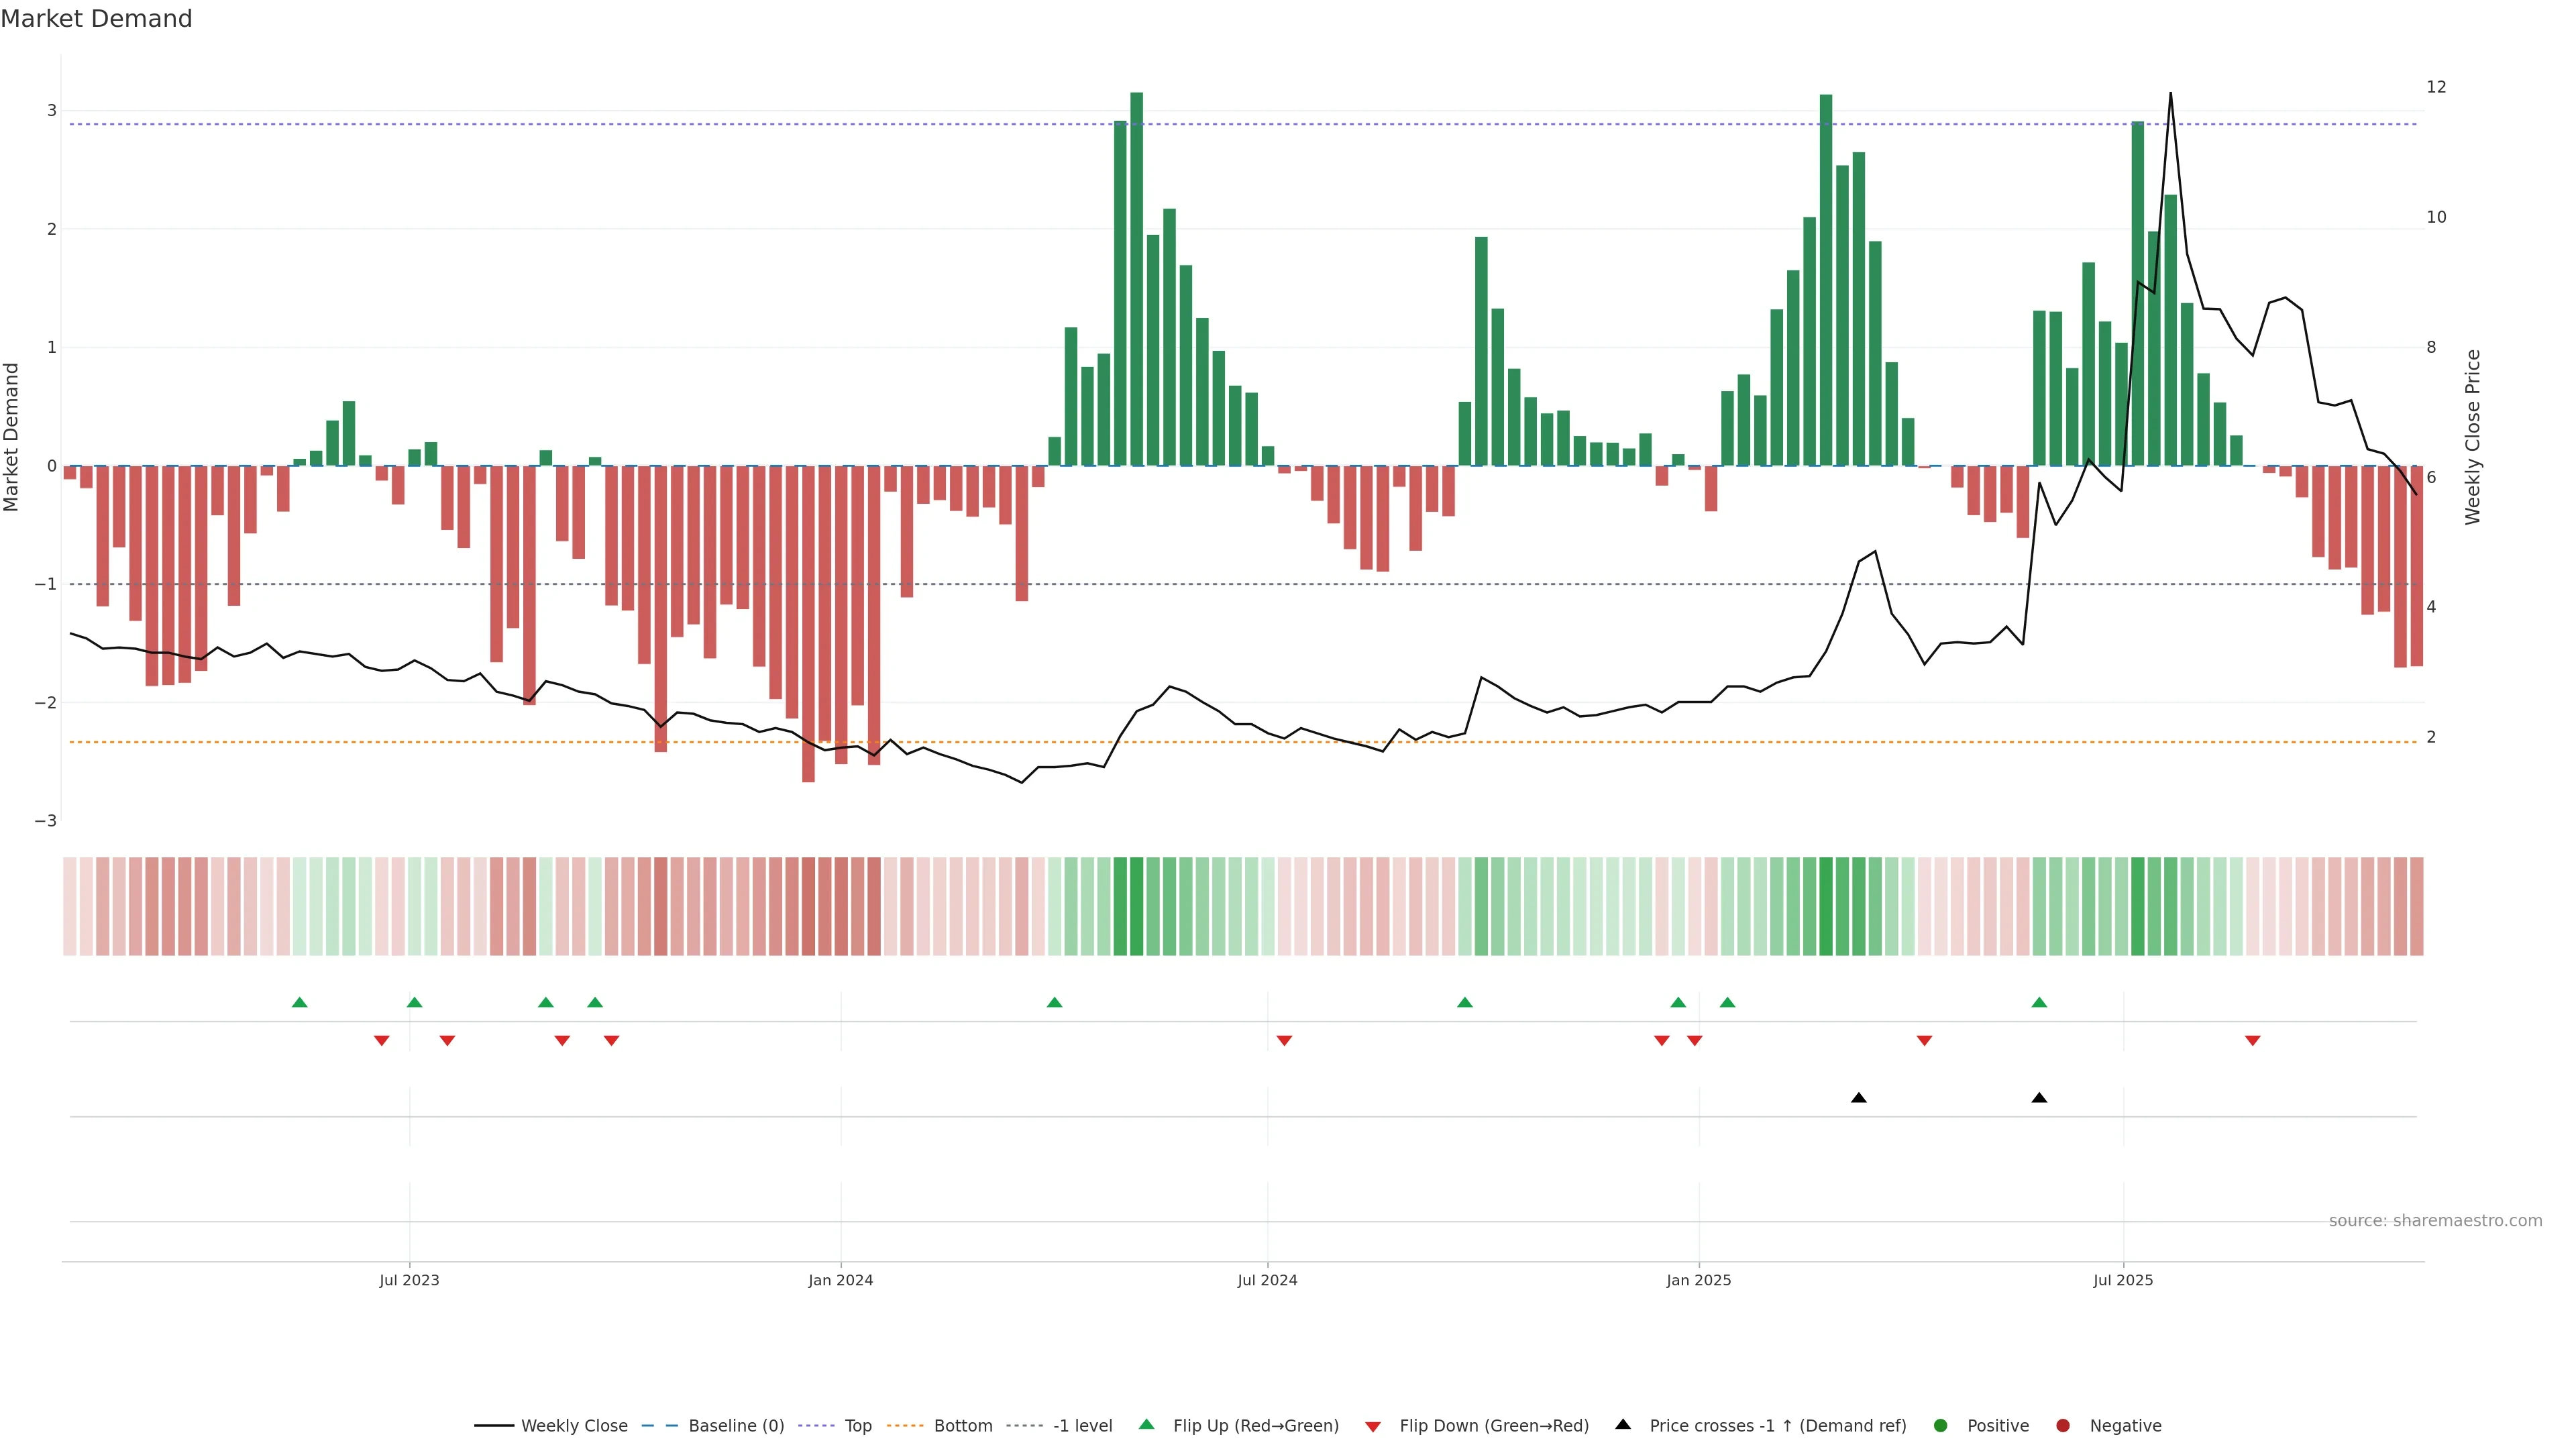Click the Market Demand chart title
The width and height of the screenshot is (2576, 1449).
pos(96,19)
